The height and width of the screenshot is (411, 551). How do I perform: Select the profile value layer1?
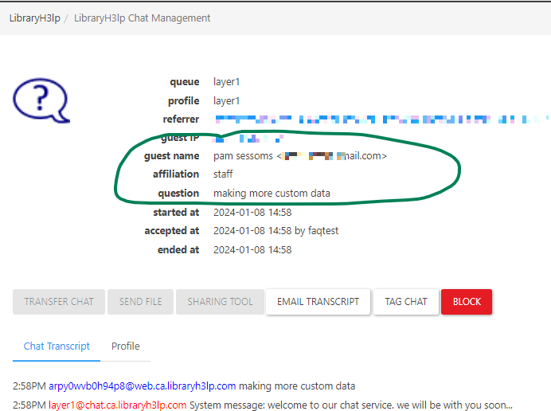[x=227, y=101]
